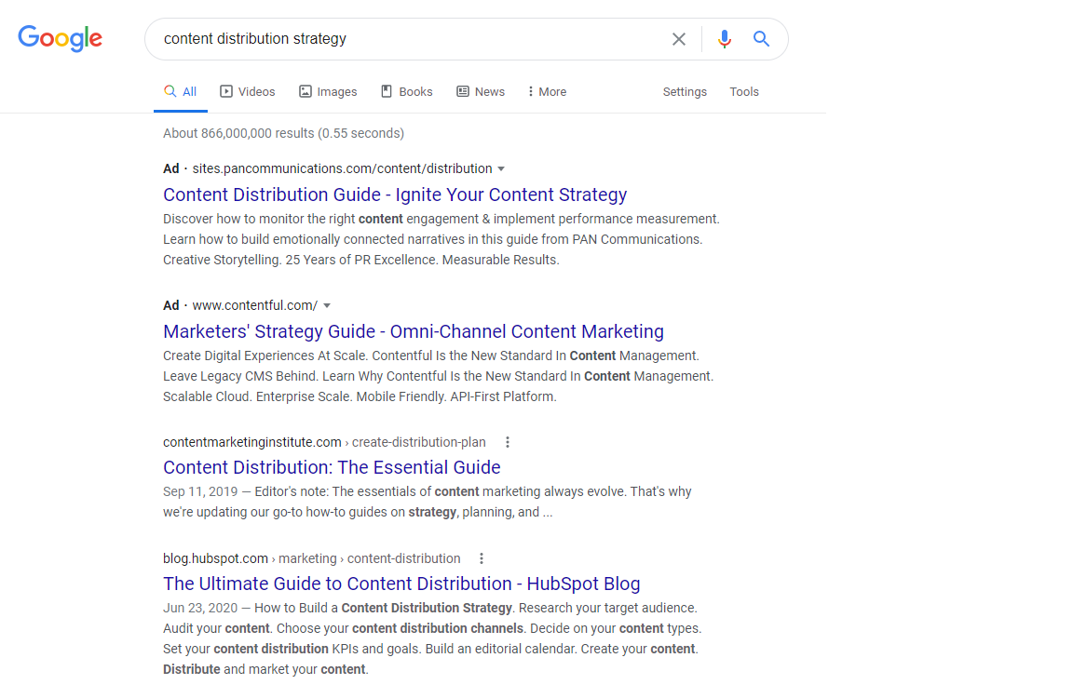Open three-dot menu for contentmarketinginstitute.com result

(507, 442)
